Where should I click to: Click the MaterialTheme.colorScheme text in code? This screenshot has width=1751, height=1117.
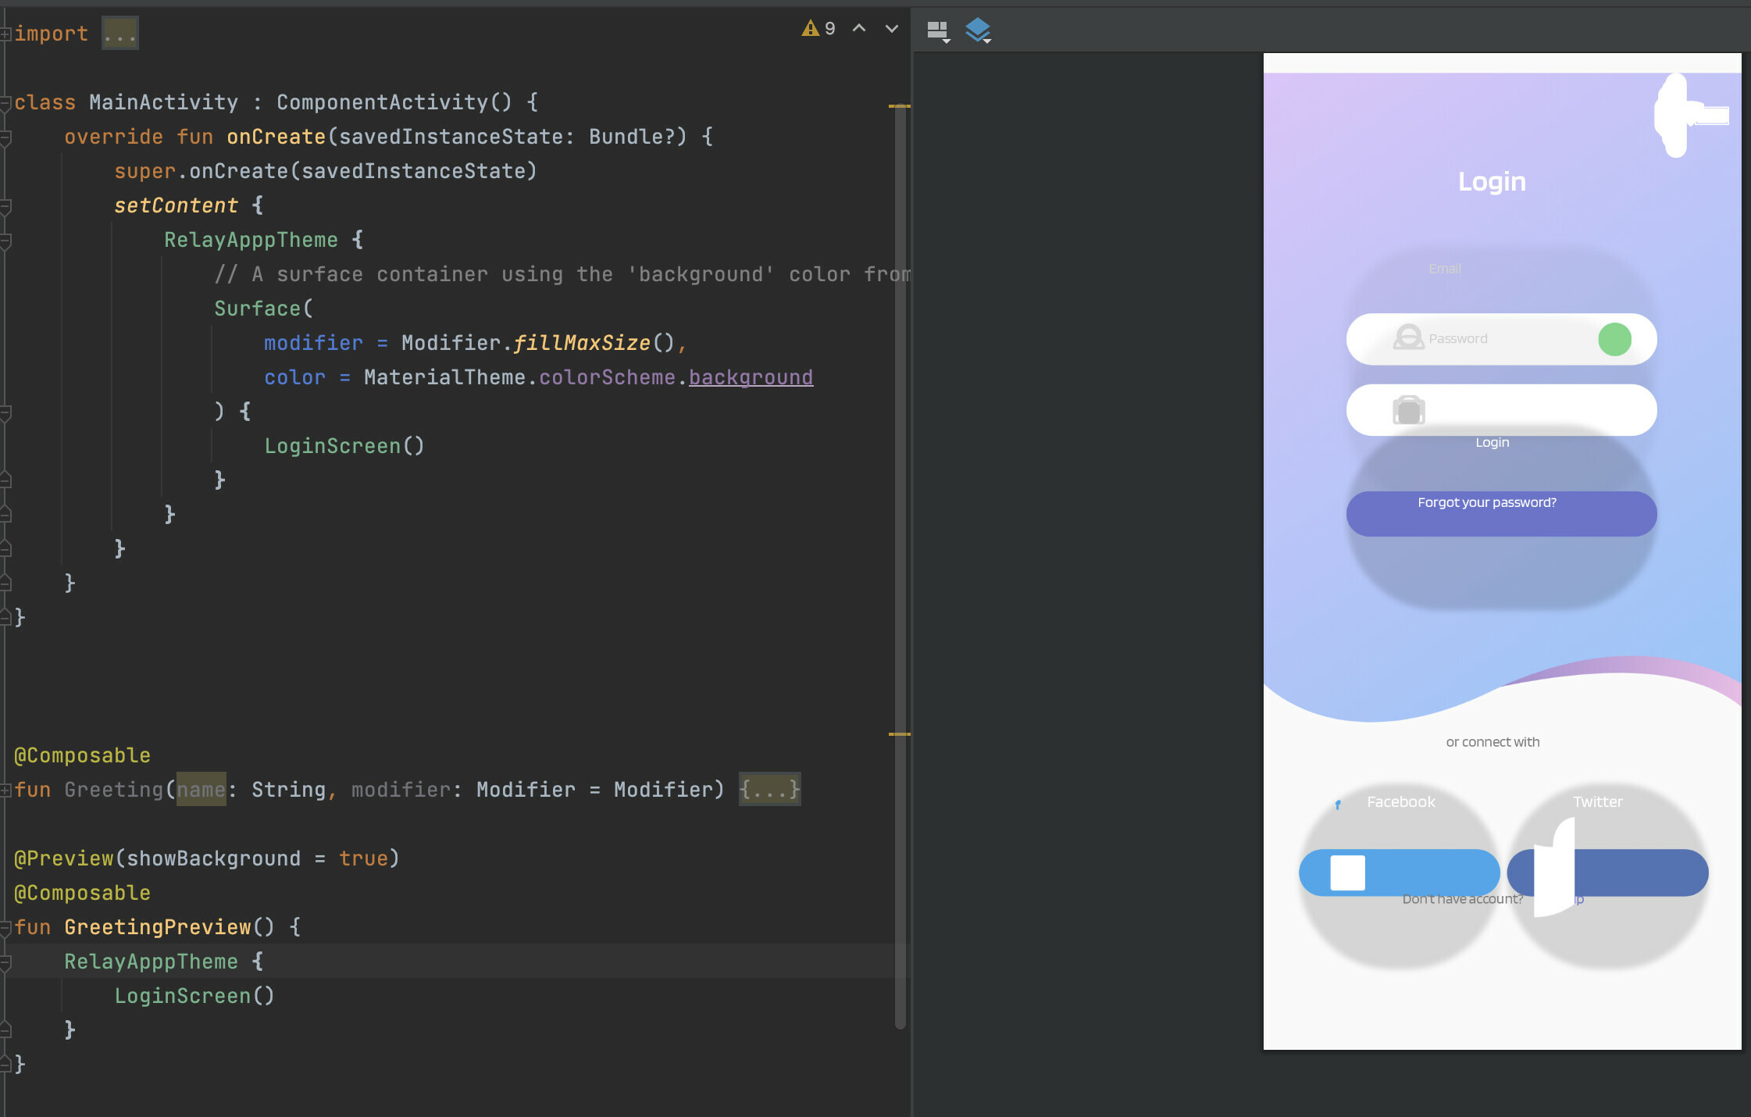tap(519, 377)
